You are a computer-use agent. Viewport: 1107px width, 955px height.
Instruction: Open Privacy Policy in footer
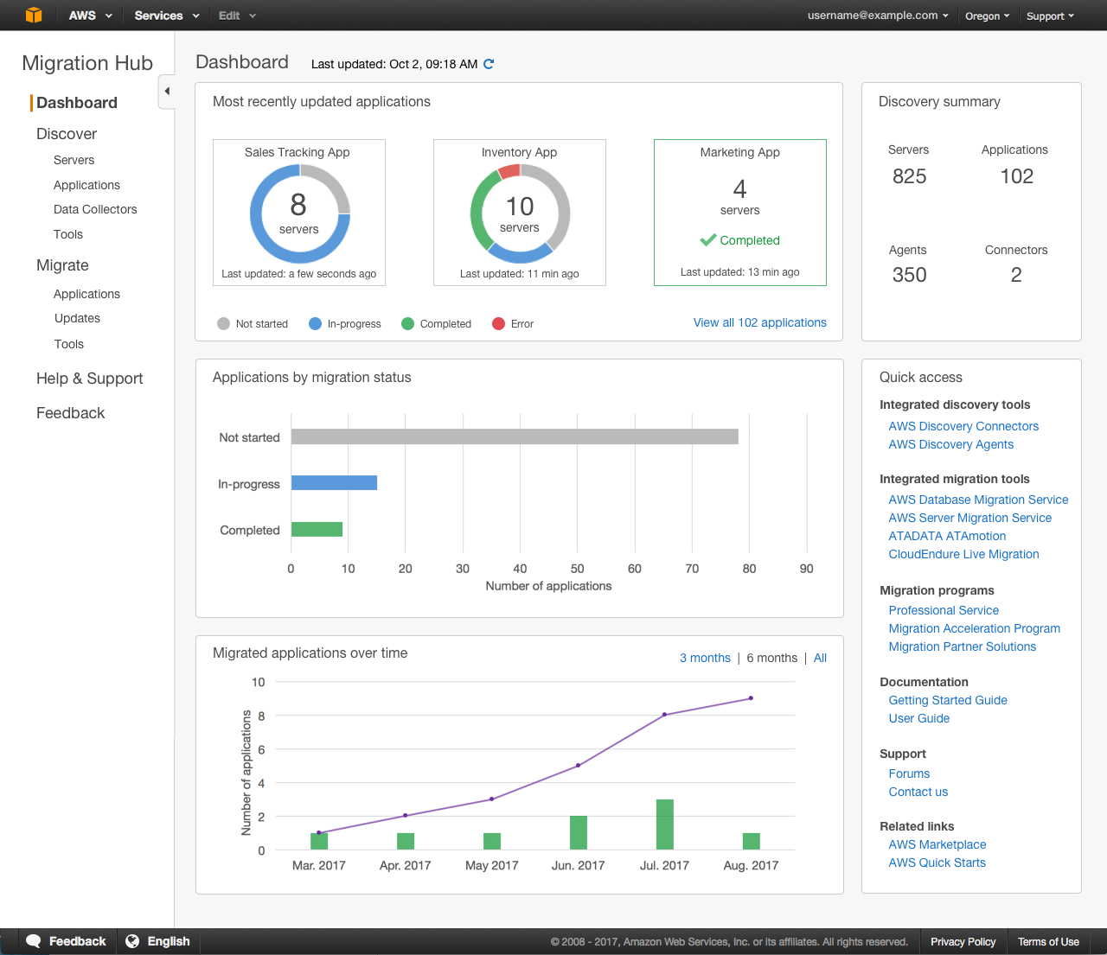963,942
